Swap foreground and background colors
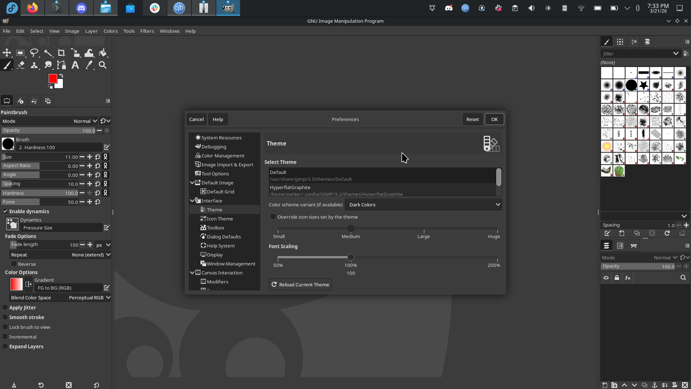This screenshot has width=691, height=389. coord(60,76)
